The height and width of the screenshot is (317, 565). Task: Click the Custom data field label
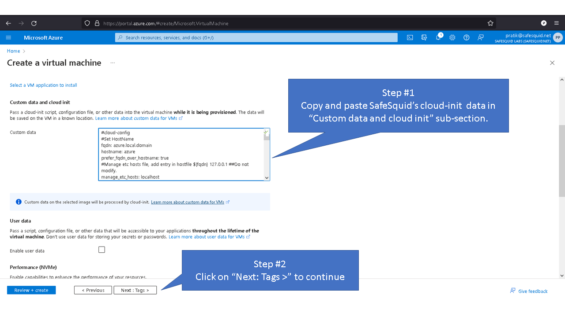[x=23, y=132]
